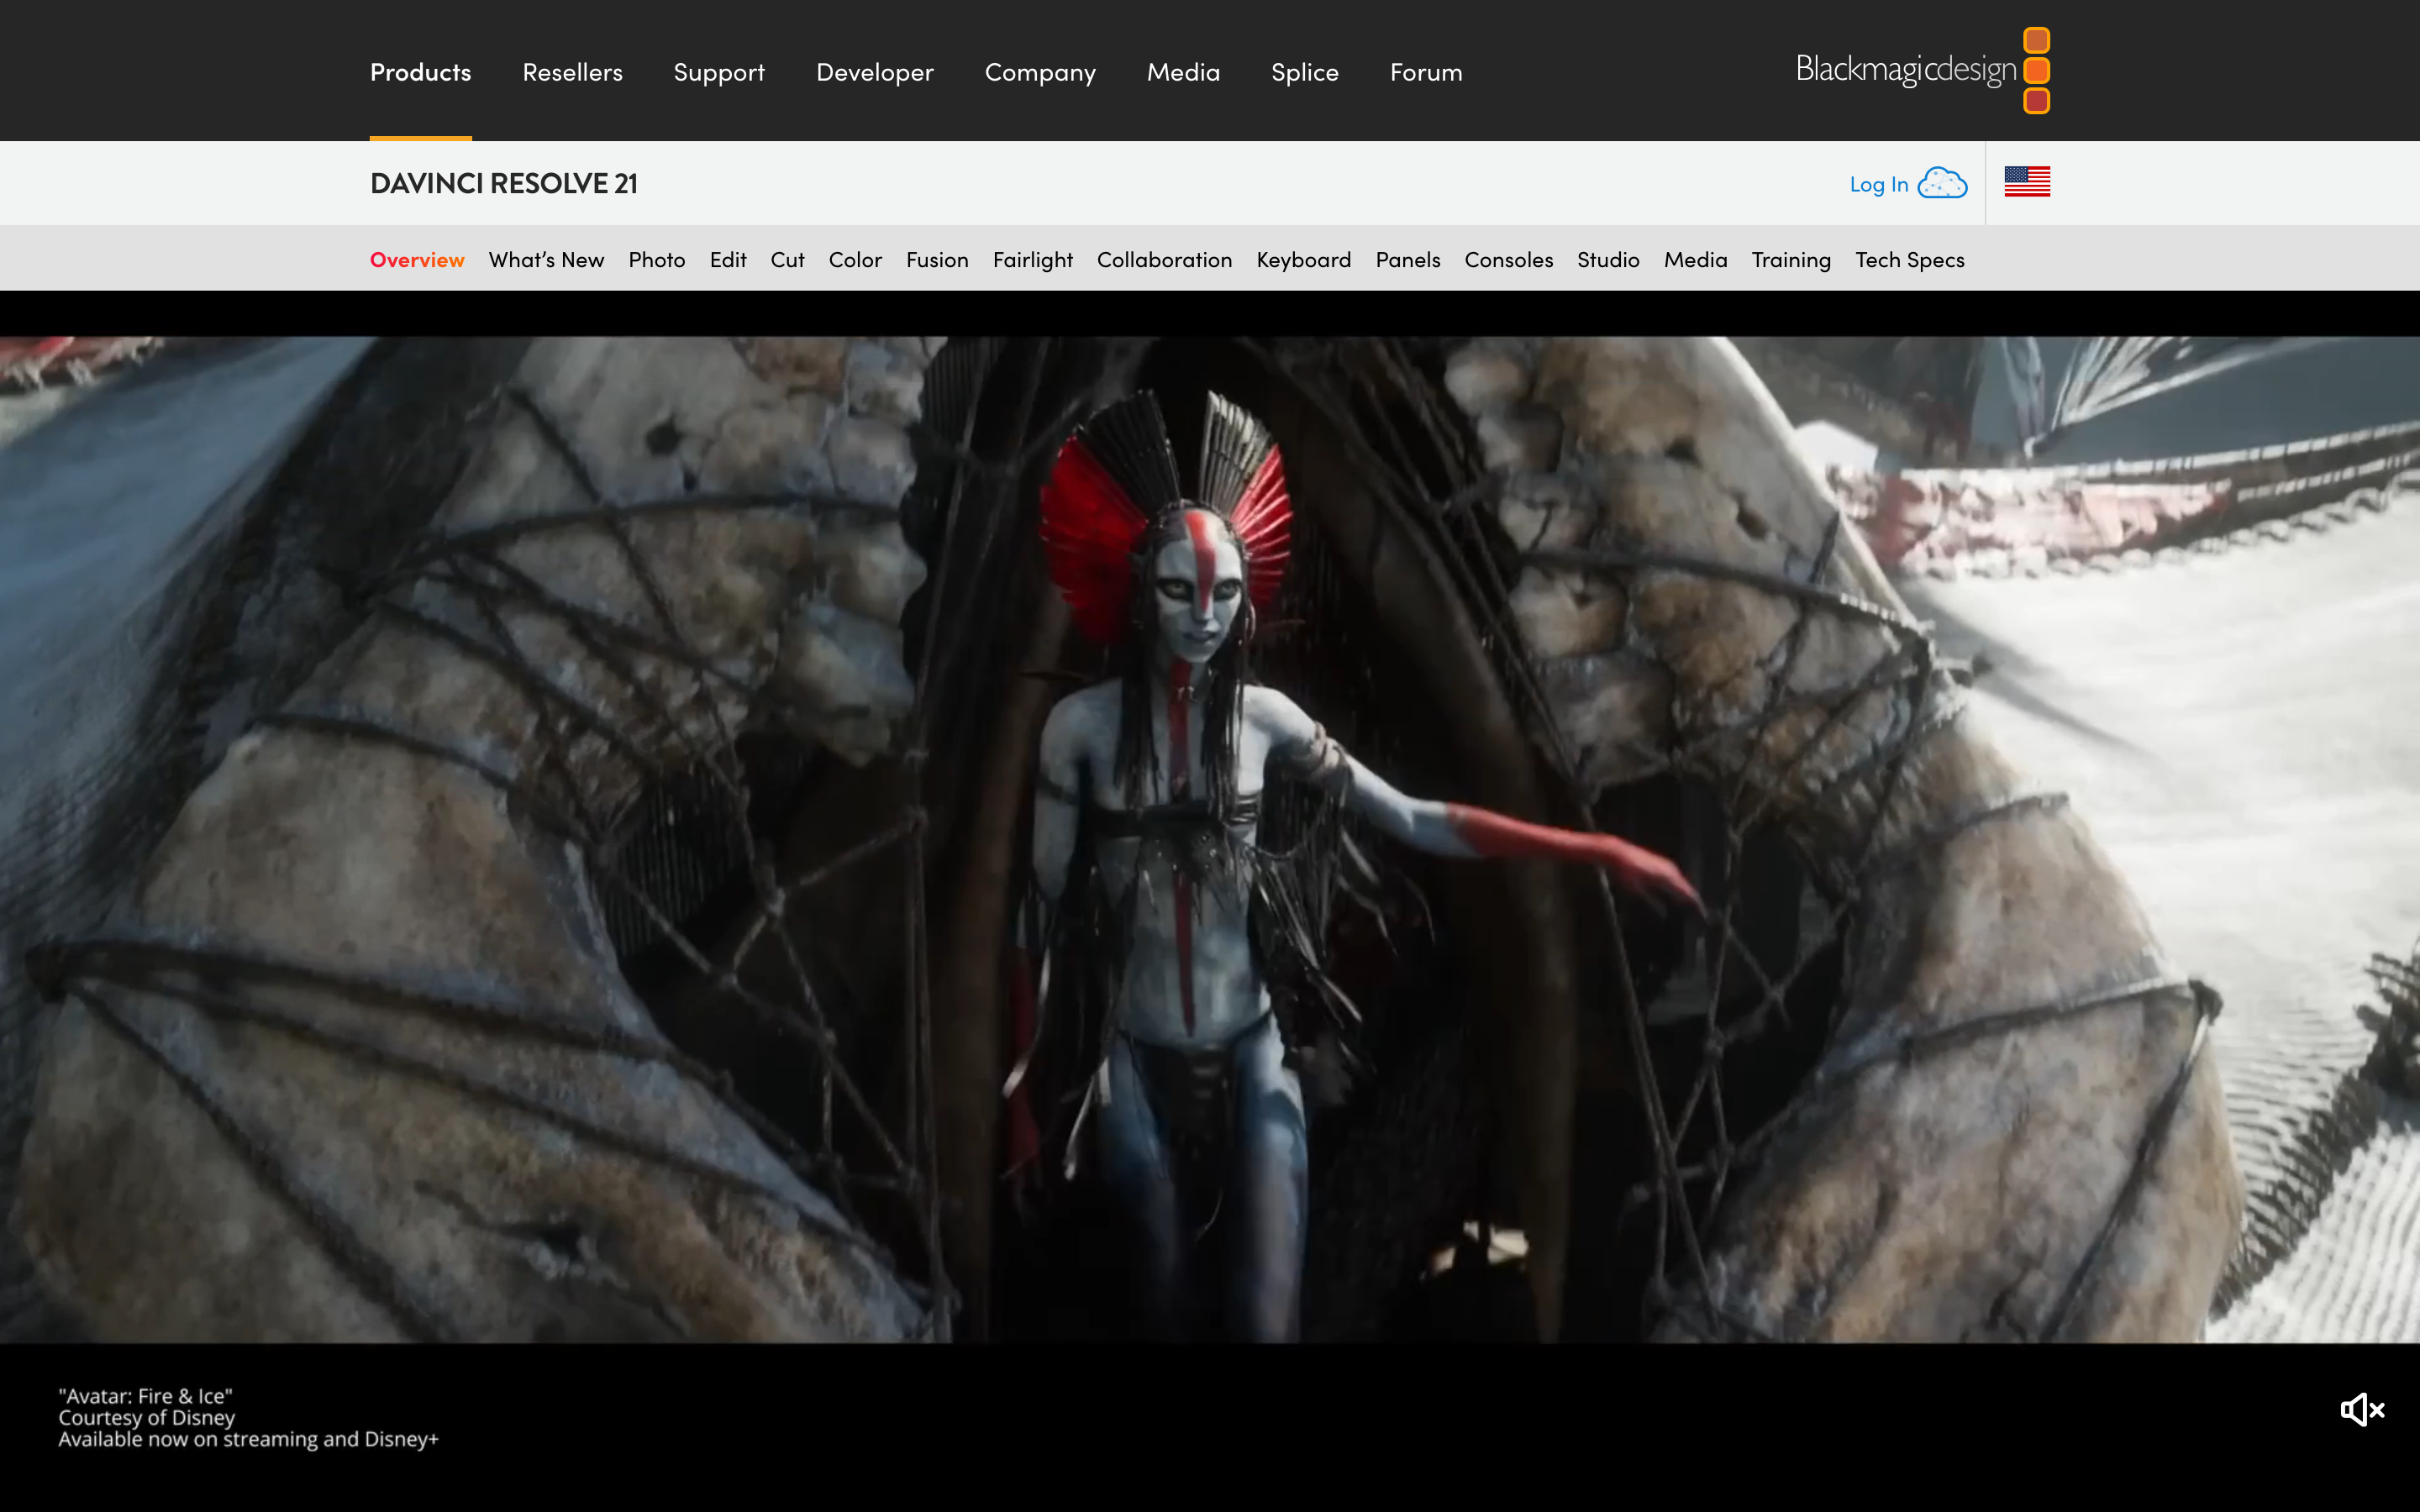
Task: Open the Forum page
Action: 1426,72
